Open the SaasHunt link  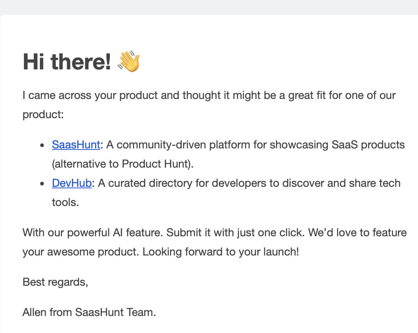pyautogui.click(x=76, y=145)
